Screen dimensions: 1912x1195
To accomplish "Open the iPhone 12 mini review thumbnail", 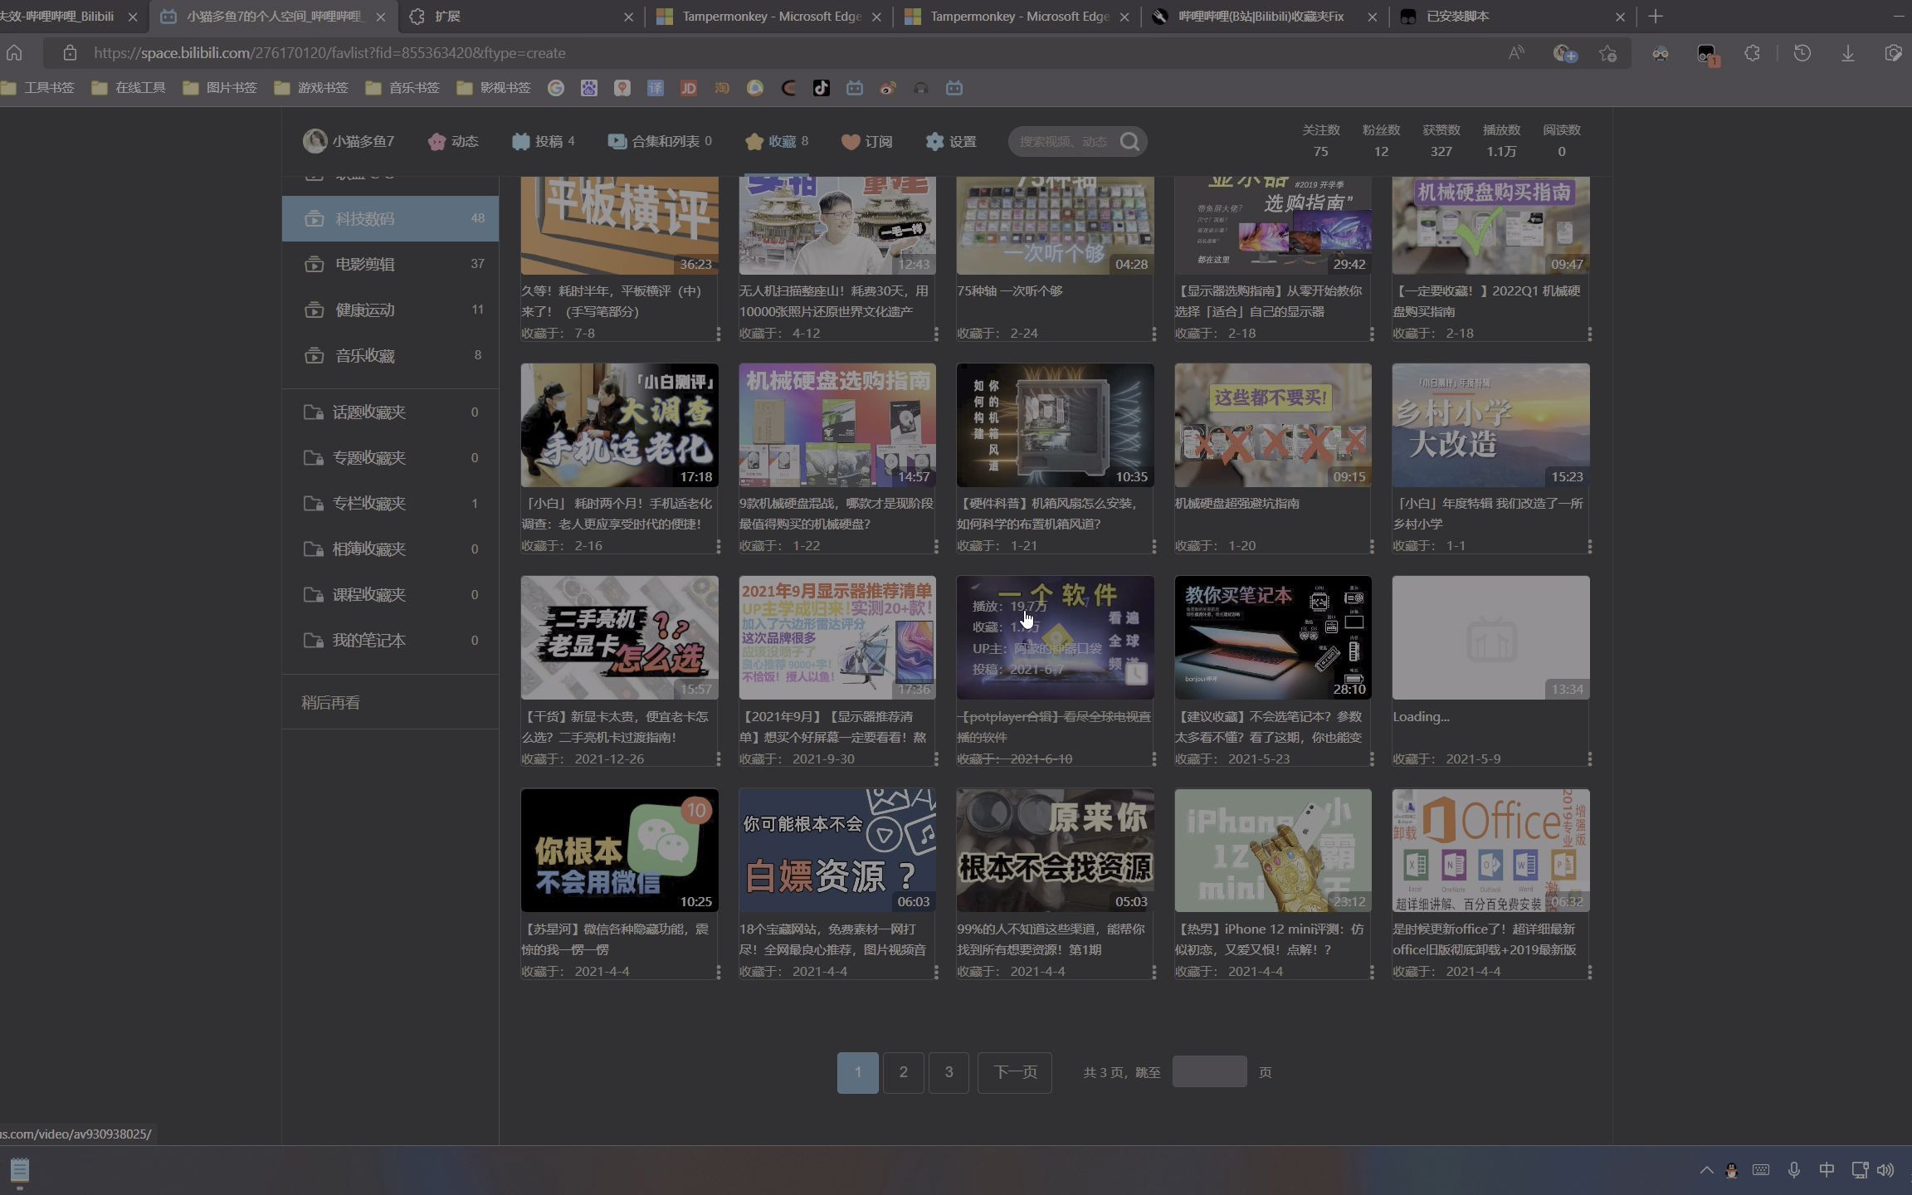I will tap(1273, 851).
